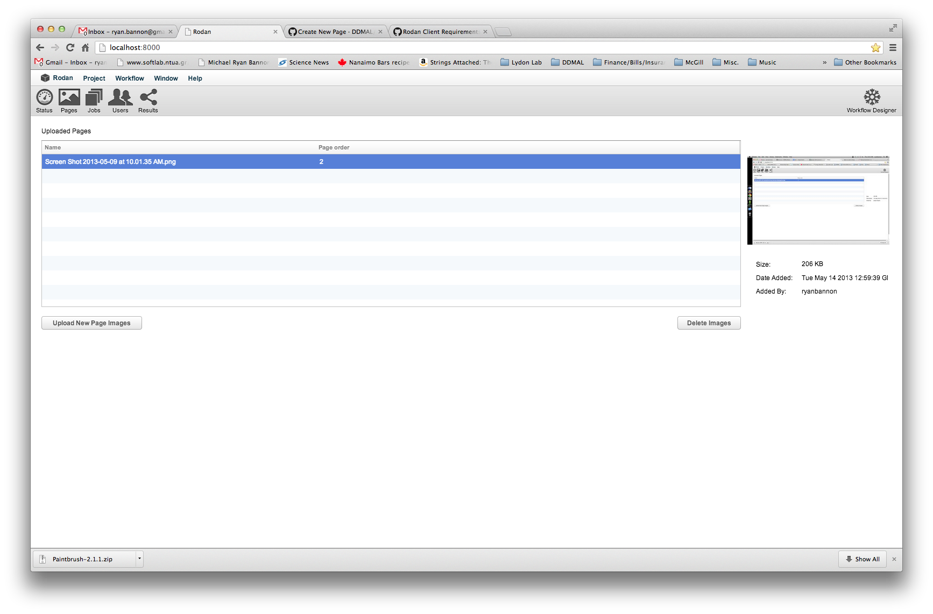Open the Workflow menu

pyautogui.click(x=130, y=78)
